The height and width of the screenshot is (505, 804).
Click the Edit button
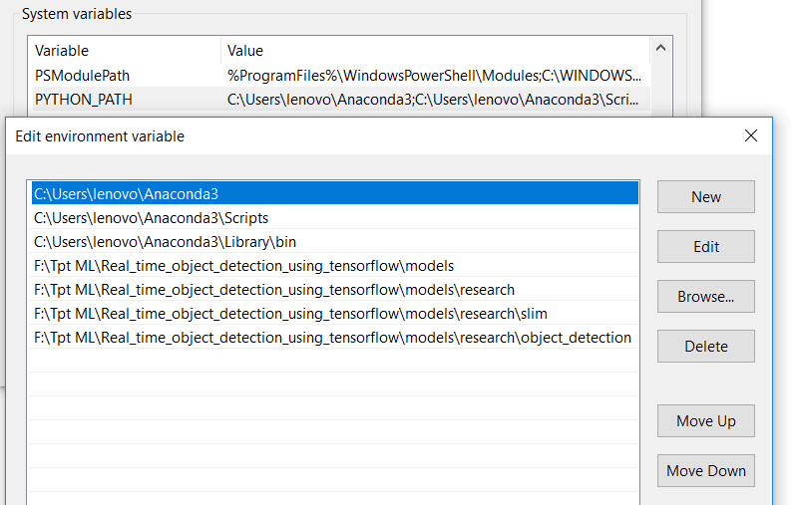[705, 246]
